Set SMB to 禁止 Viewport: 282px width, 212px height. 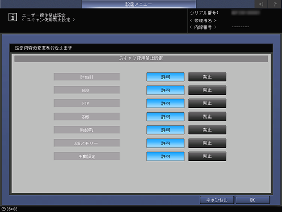(x=207, y=116)
